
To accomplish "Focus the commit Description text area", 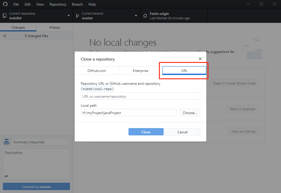I will click(x=36, y=164).
